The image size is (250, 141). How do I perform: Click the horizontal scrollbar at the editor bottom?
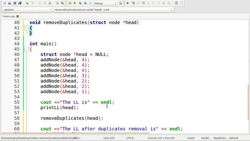[x=75, y=133]
